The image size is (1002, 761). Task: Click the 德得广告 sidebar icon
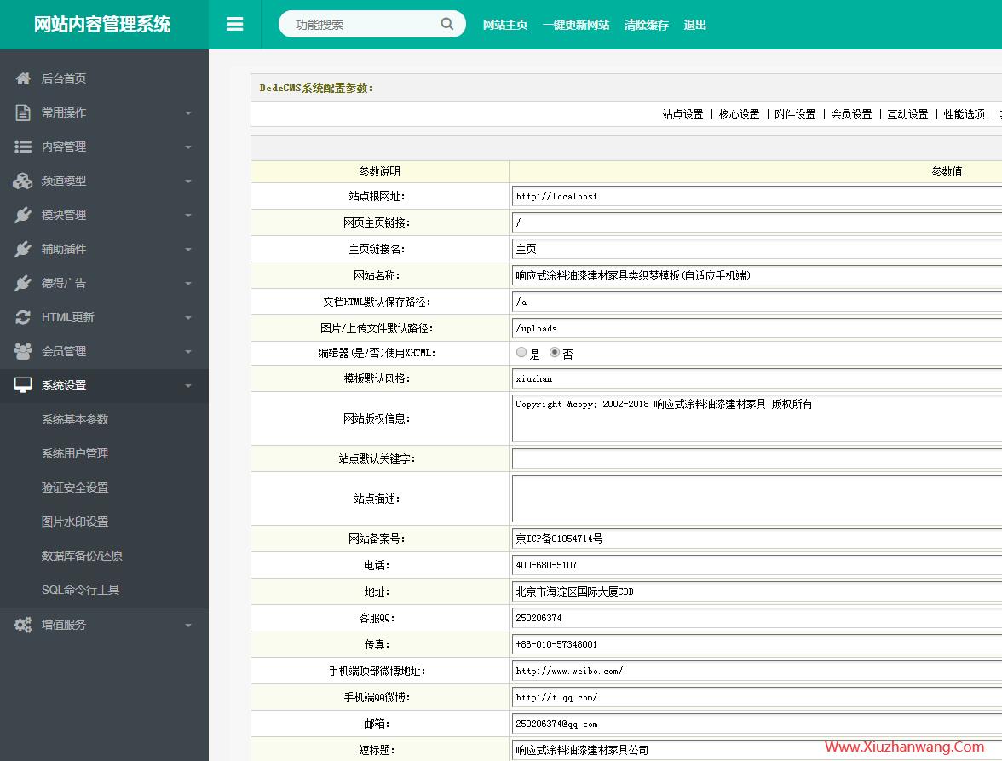23,282
